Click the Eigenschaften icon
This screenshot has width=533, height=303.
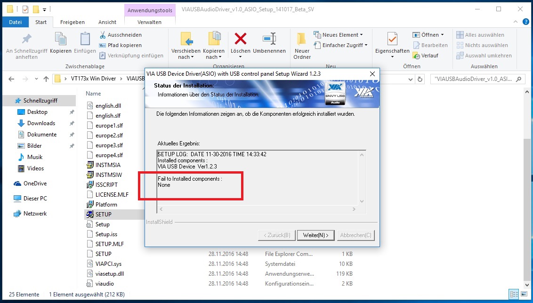click(392, 40)
